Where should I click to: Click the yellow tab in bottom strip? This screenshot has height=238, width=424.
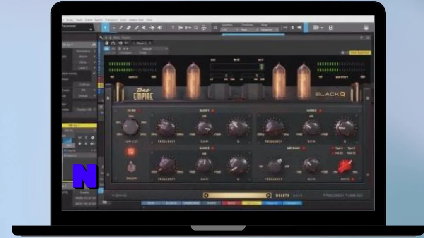[252, 203]
